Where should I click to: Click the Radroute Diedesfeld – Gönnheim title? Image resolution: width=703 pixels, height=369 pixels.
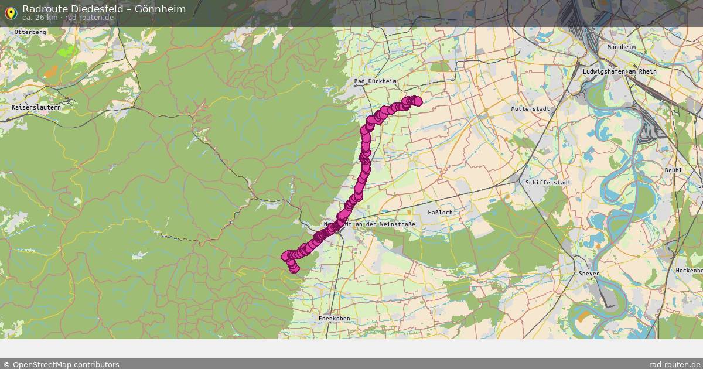(x=103, y=8)
